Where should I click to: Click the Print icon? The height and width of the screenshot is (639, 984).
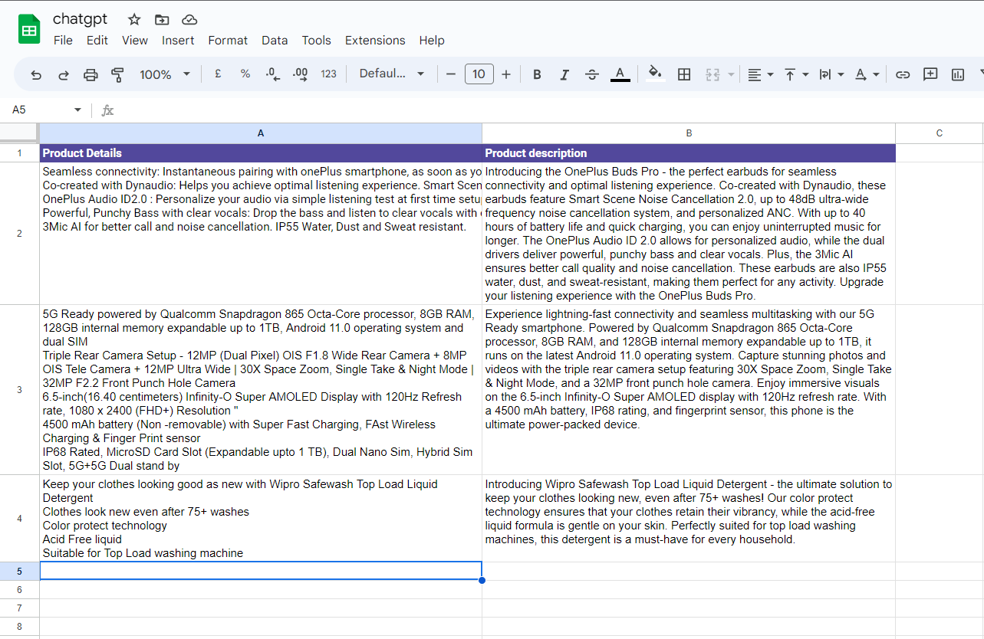(91, 74)
